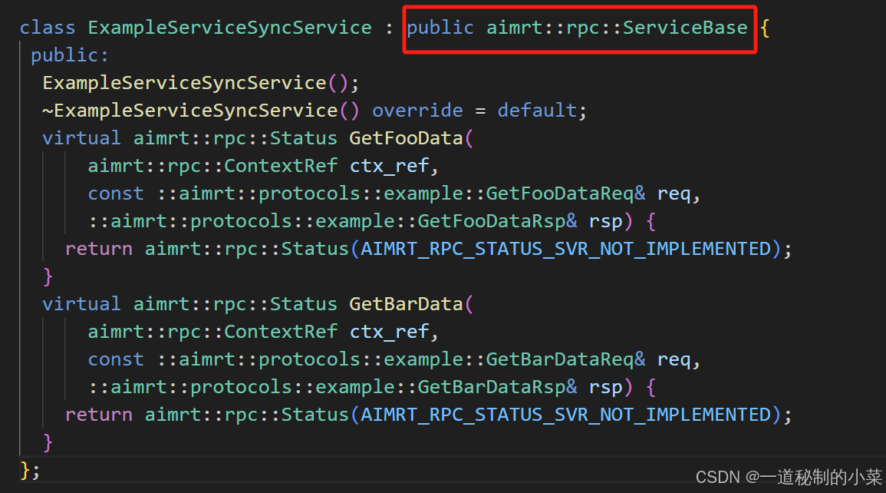The height and width of the screenshot is (493, 886).
Task: Select the GetBarDataReq parameter type
Action: point(558,359)
